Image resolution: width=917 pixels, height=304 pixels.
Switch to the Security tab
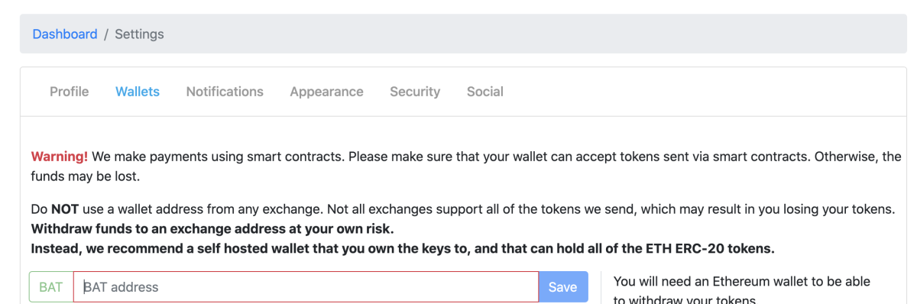tap(415, 92)
